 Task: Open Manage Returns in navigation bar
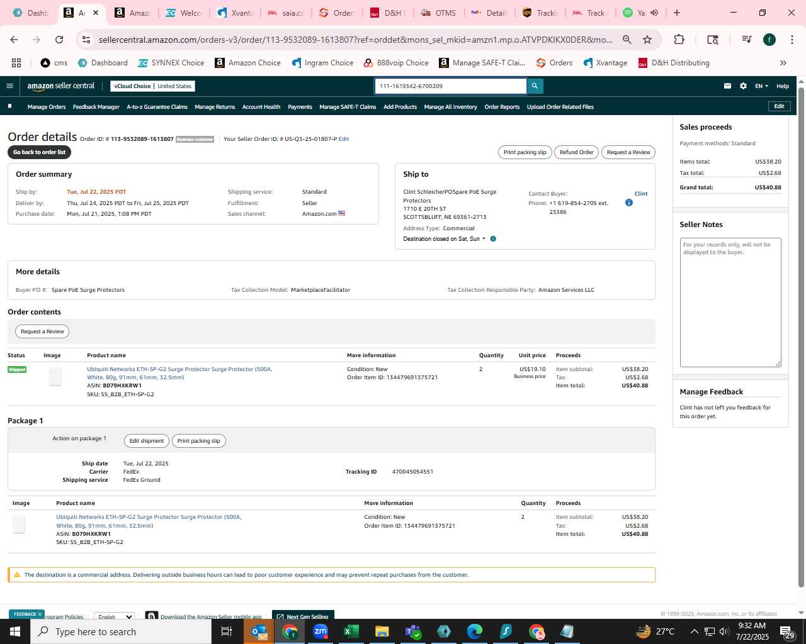pos(215,107)
